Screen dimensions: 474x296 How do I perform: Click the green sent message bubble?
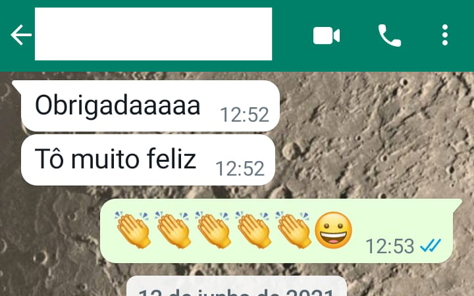pos(276,231)
